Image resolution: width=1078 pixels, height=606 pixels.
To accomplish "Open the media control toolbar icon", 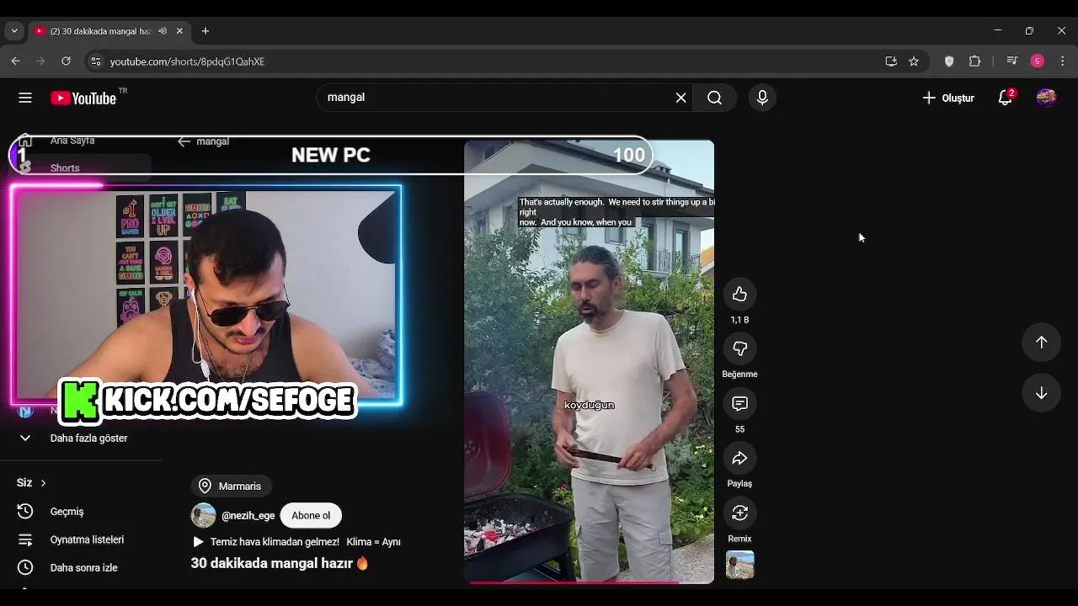I will [x=1012, y=61].
